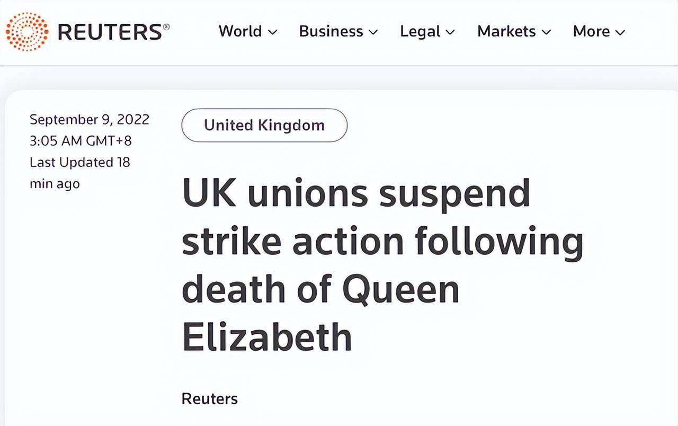Open the More menu label
Image resolution: width=678 pixels, height=426 pixels.
(x=591, y=31)
